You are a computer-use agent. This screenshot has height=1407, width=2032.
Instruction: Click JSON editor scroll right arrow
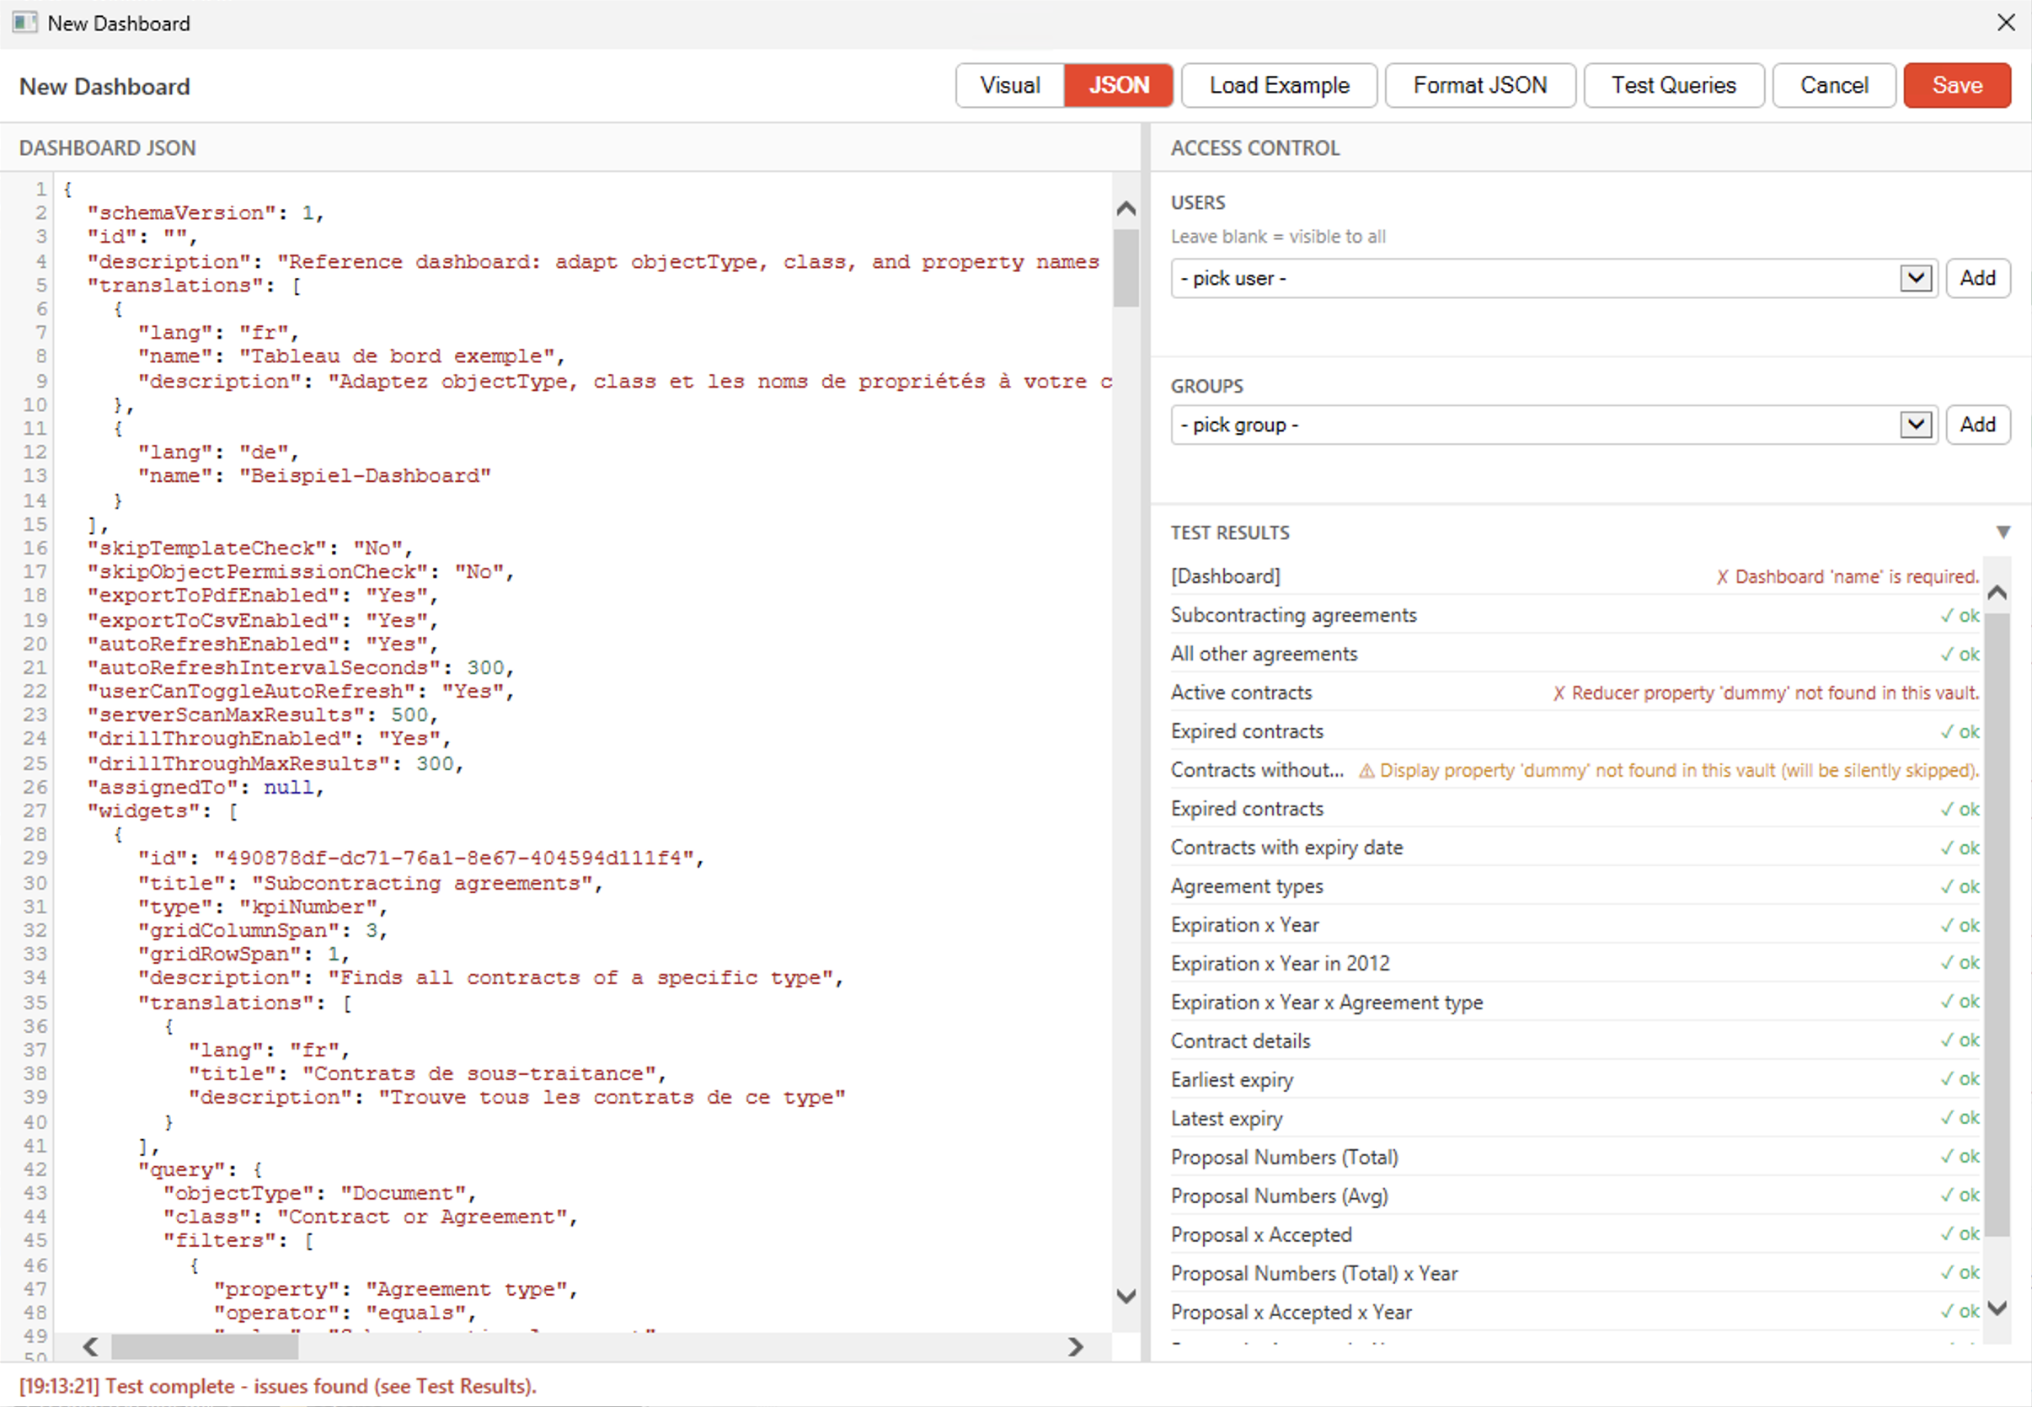pos(1075,1347)
